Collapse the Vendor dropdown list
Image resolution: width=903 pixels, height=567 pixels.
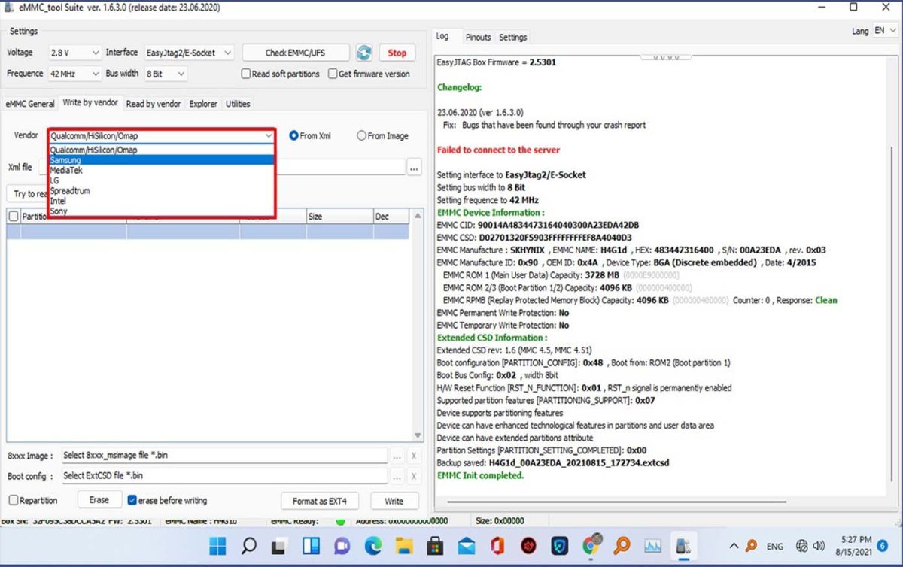click(x=269, y=136)
